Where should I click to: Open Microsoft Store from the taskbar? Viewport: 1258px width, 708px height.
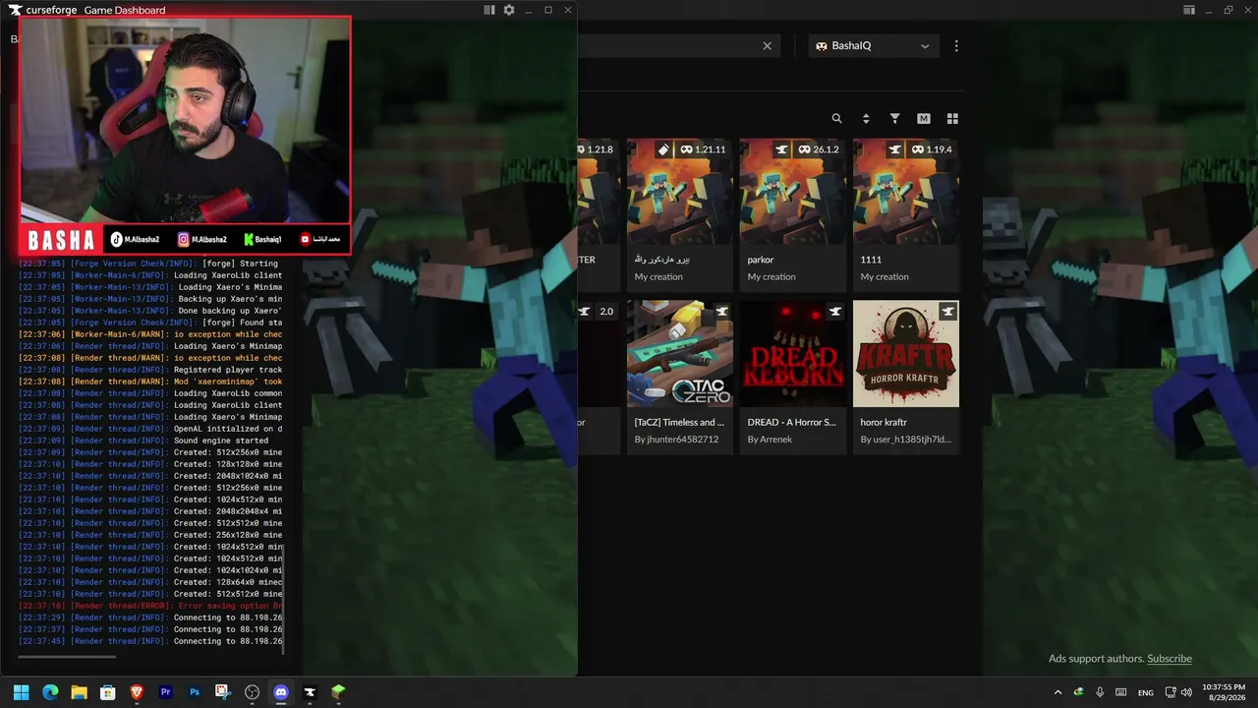[x=108, y=692]
